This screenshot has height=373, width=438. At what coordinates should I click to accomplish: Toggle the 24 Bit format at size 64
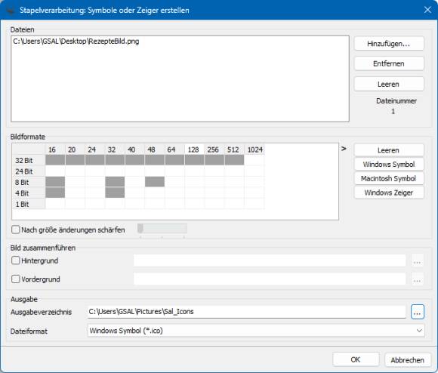tap(174, 171)
